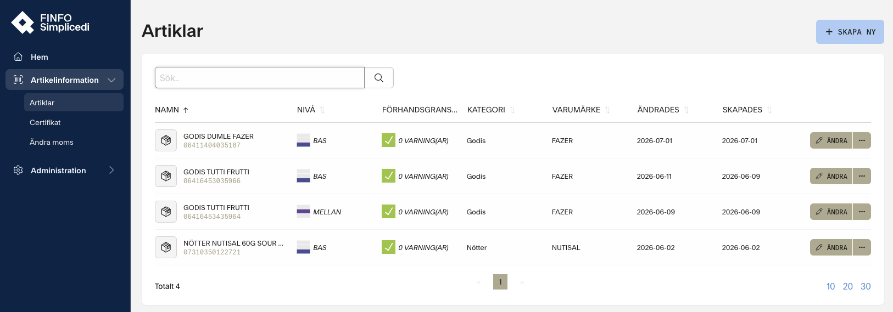Collapse the Artikelinformation menu chevron
Image resolution: width=893 pixels, height=312 pixels.
[x=111, y=80]
